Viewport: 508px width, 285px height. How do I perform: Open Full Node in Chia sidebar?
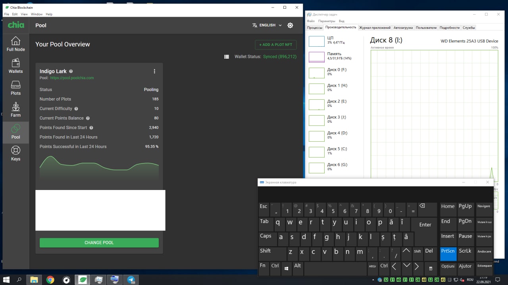tap(15, 44)
